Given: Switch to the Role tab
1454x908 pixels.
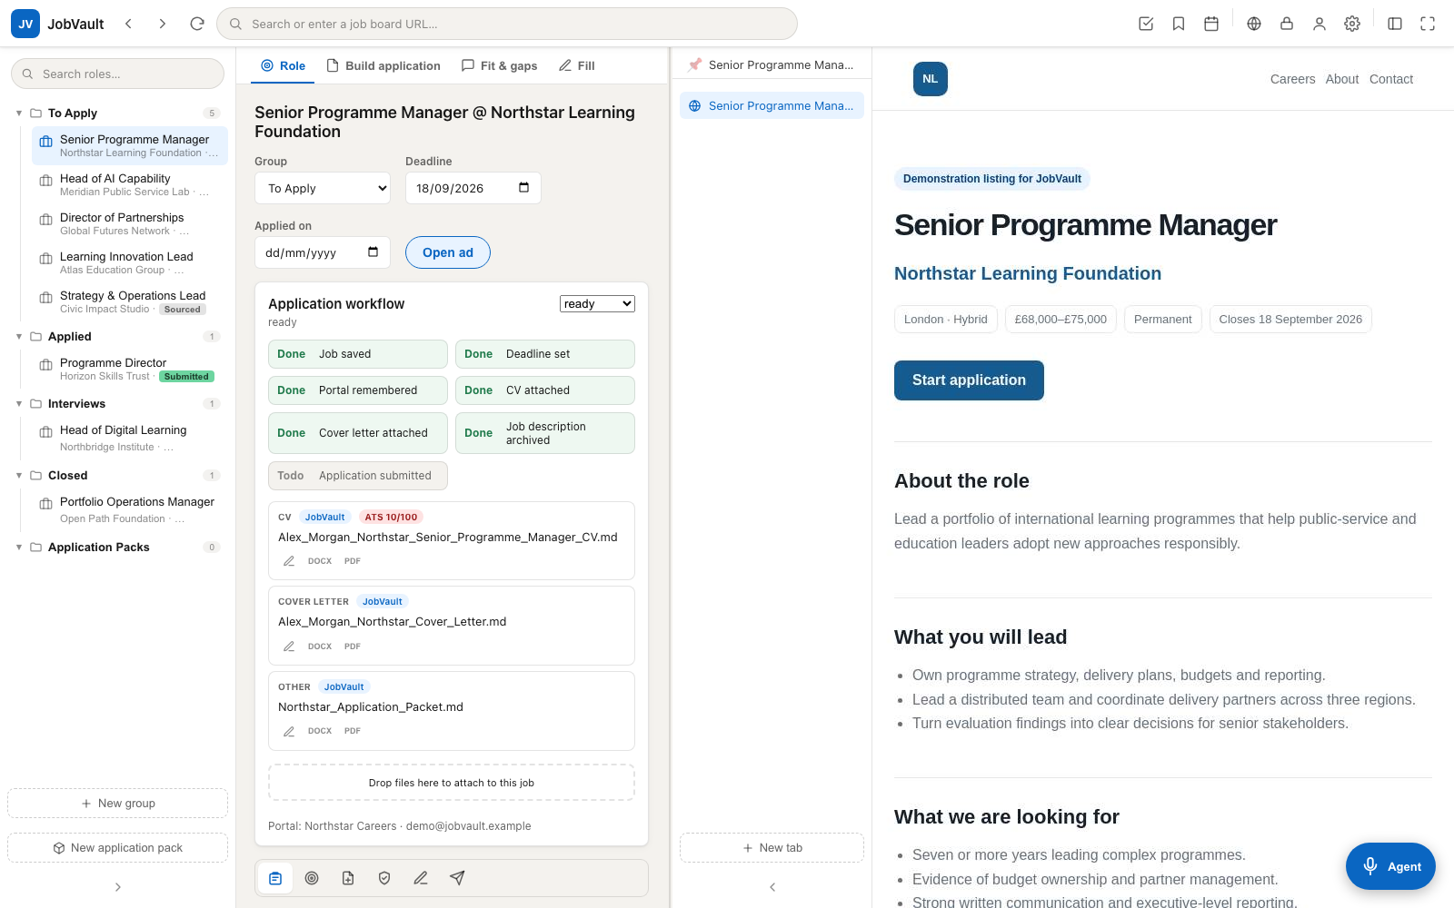Looking at the screenshot, I should pos(283,65).
